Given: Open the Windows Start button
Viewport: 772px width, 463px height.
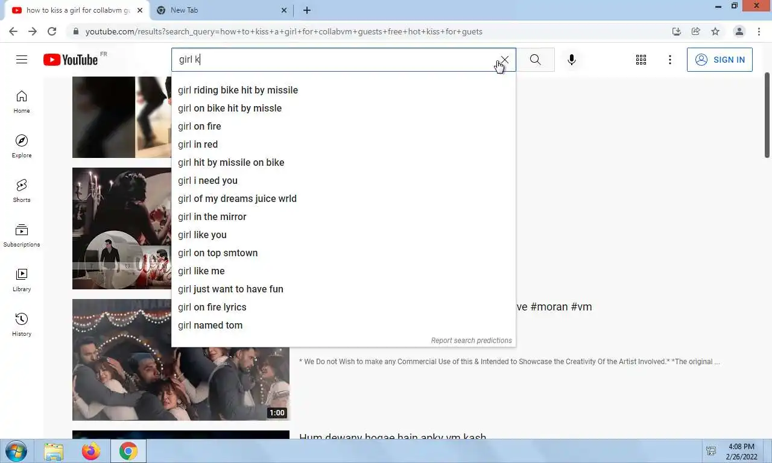Looking at the screenshot, I should point(16,451).
